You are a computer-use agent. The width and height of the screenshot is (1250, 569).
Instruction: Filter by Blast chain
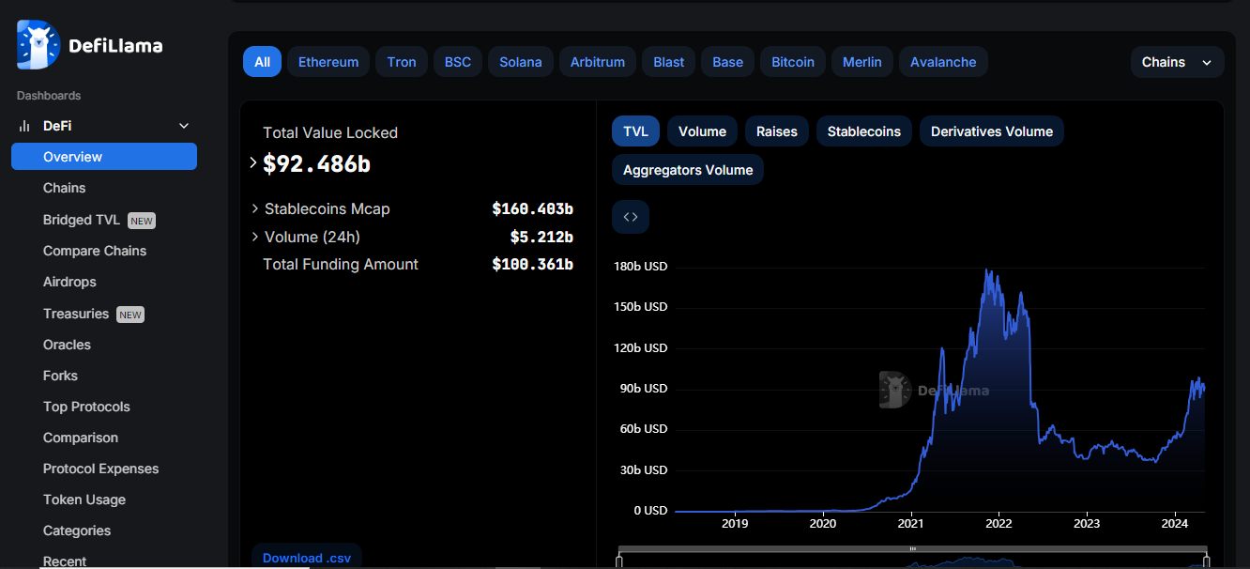tap(669, 62)
